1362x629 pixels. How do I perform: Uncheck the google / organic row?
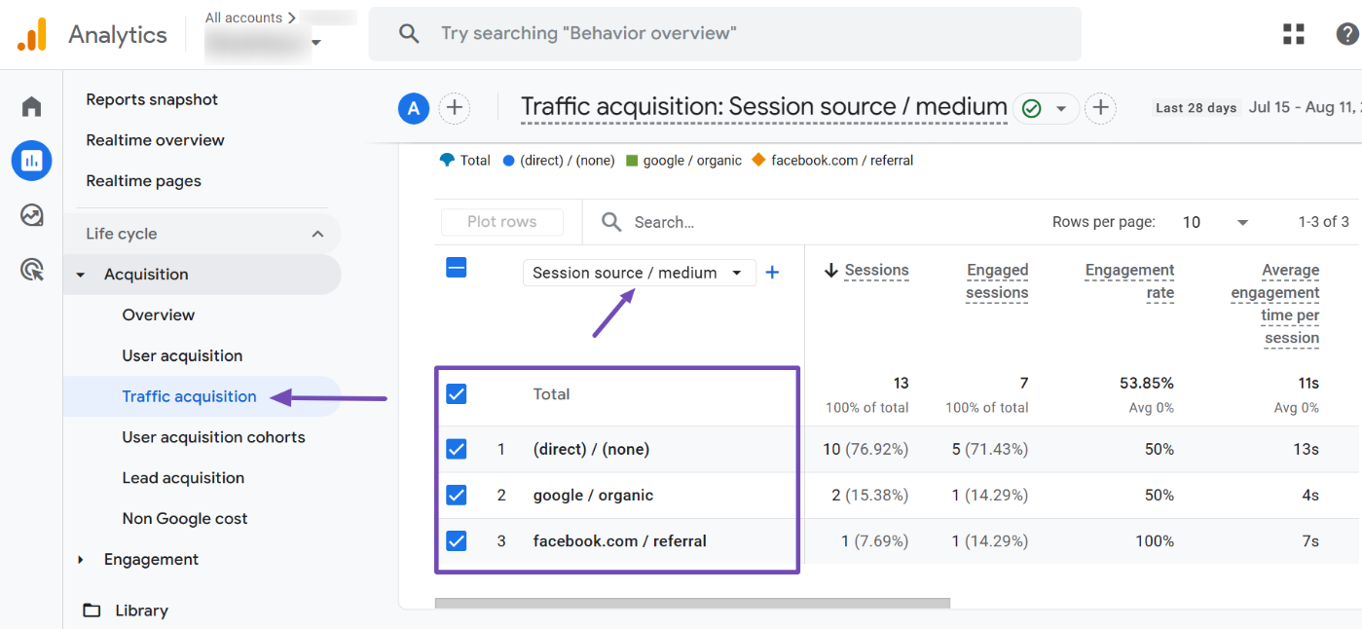(x=456, y=495)
